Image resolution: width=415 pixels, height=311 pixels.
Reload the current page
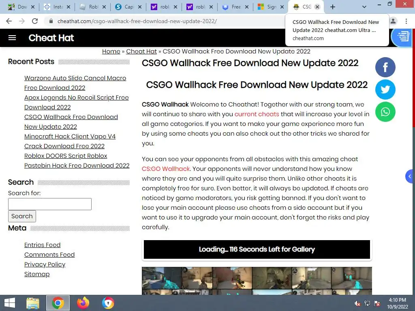(35, 21)
